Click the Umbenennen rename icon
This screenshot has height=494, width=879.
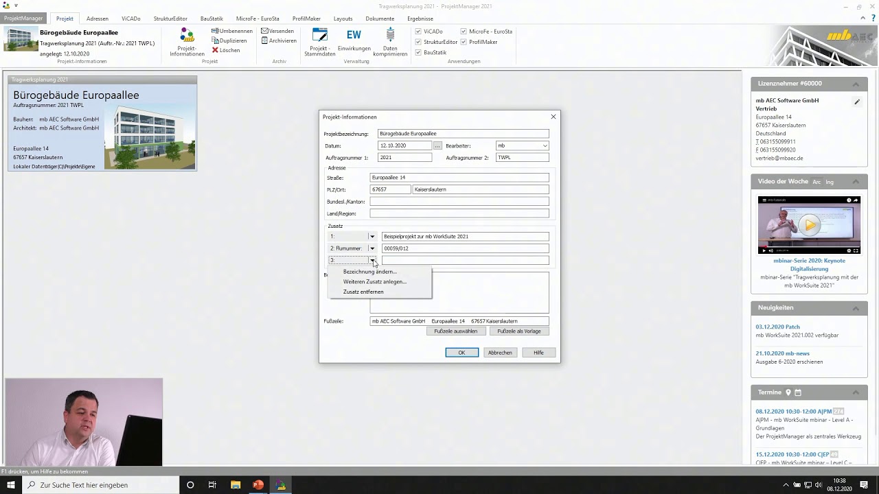pyautogui.click(x=215, y=31)
